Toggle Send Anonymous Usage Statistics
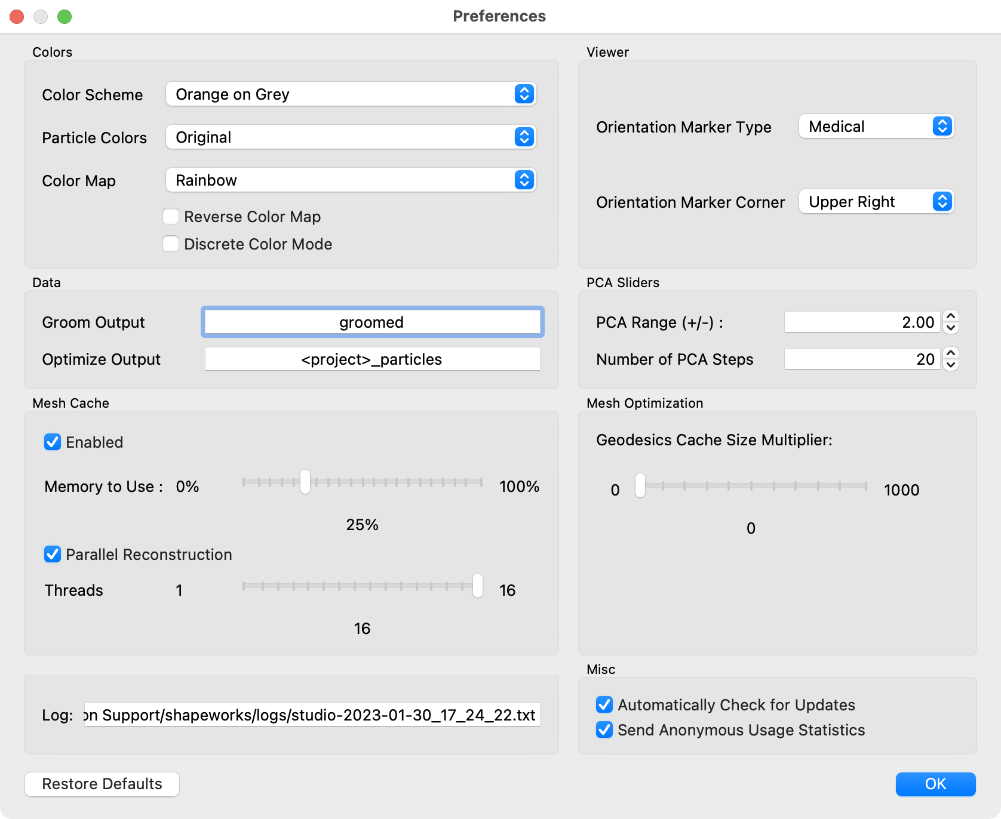This screenshot has height=819, width=1001. 604,729
